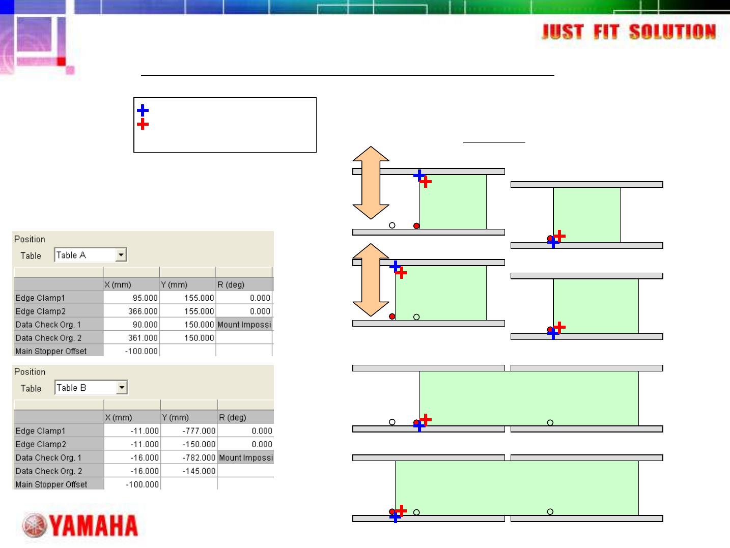Select Data Check Org. 2 Y value -145.000

pos(189,471)
